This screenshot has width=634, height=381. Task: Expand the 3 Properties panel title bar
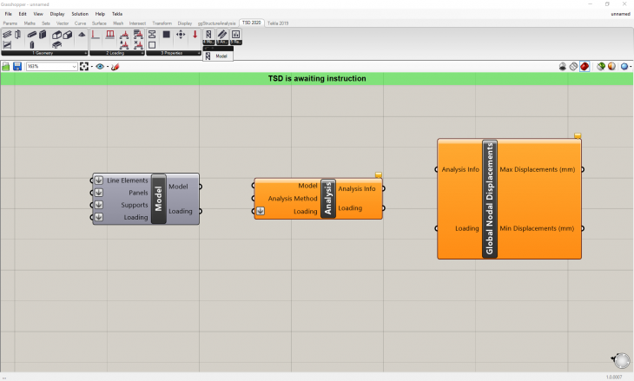[174, 53]
